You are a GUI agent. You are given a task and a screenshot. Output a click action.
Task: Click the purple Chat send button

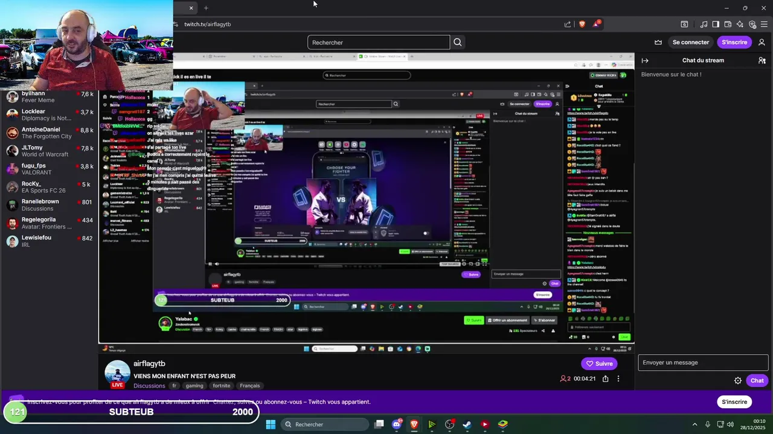coord(757,380)
